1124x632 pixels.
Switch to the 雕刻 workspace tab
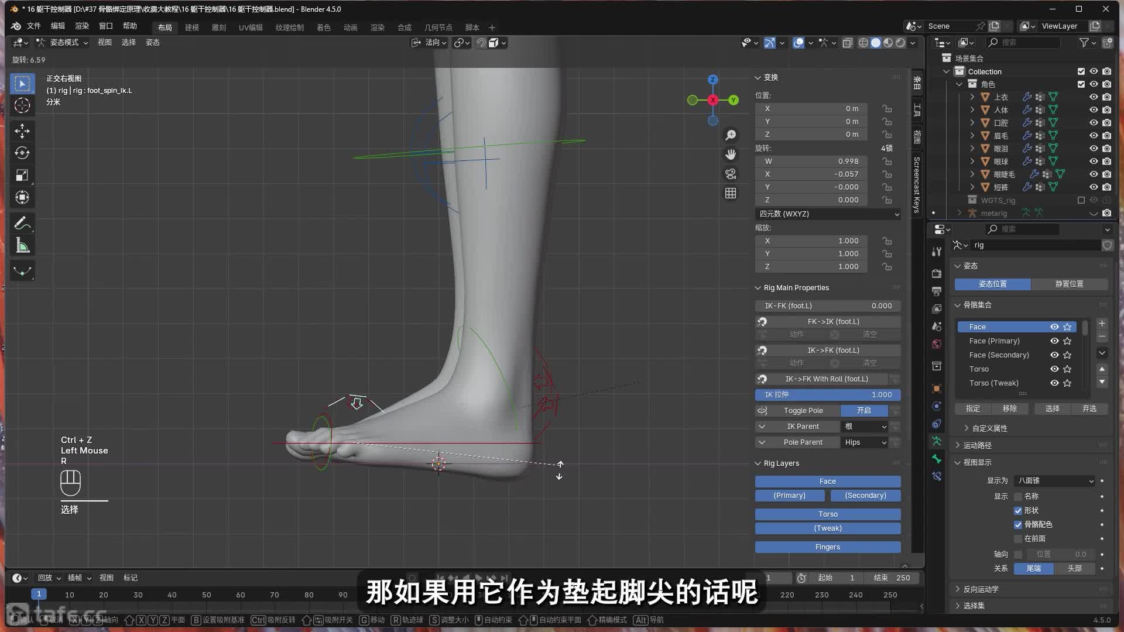tap(219, 28)
